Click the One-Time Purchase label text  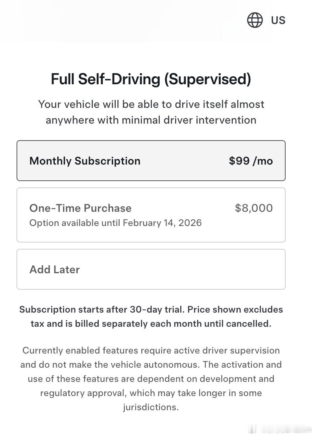pos(80,208)
